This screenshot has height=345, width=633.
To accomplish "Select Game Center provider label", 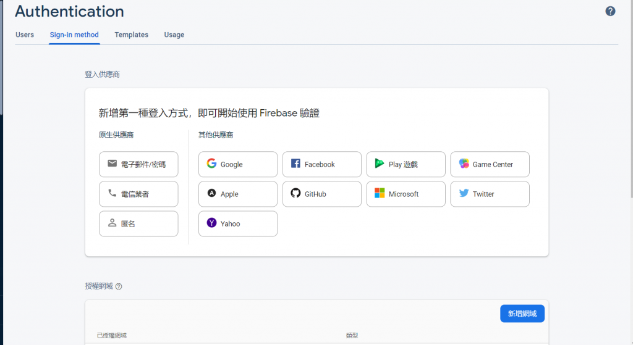I will 493,164.
